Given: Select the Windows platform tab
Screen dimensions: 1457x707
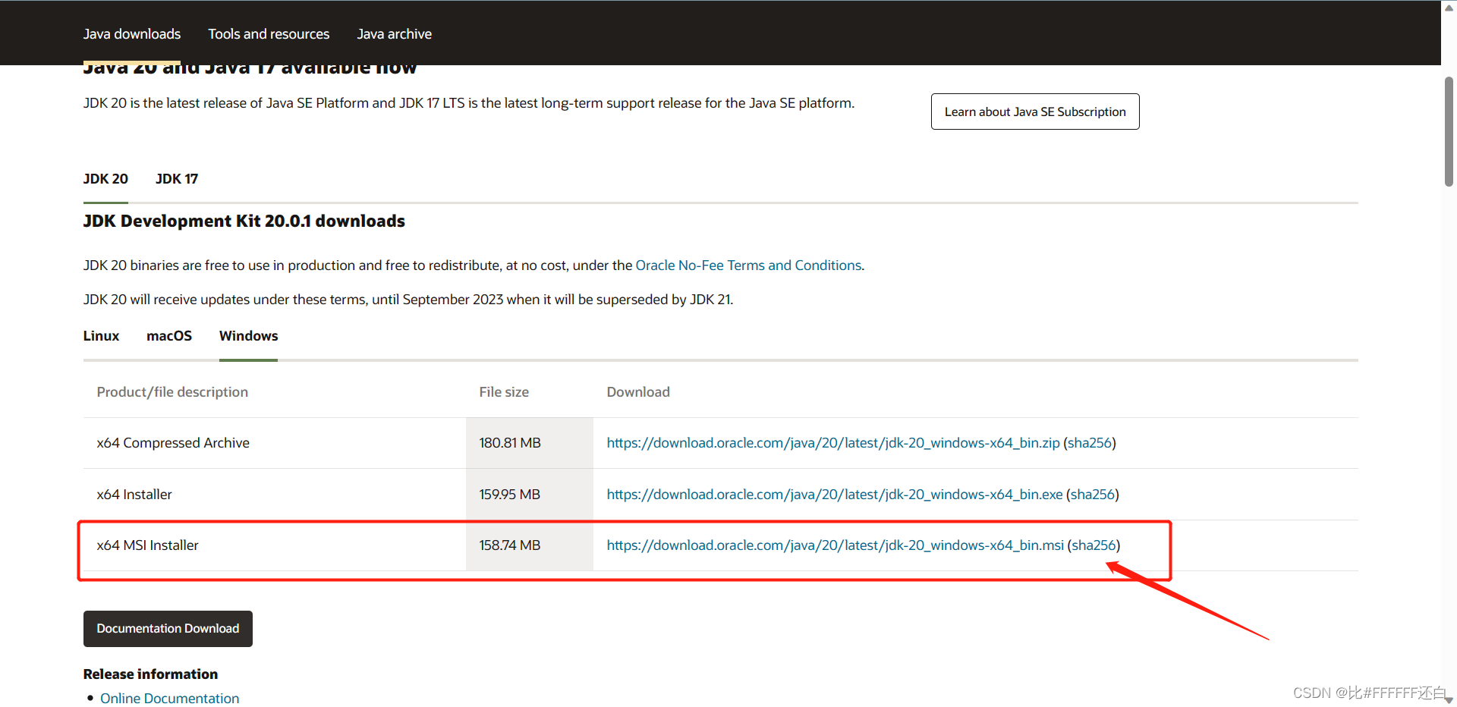Looking at the screenshot, I should [248, 336].
